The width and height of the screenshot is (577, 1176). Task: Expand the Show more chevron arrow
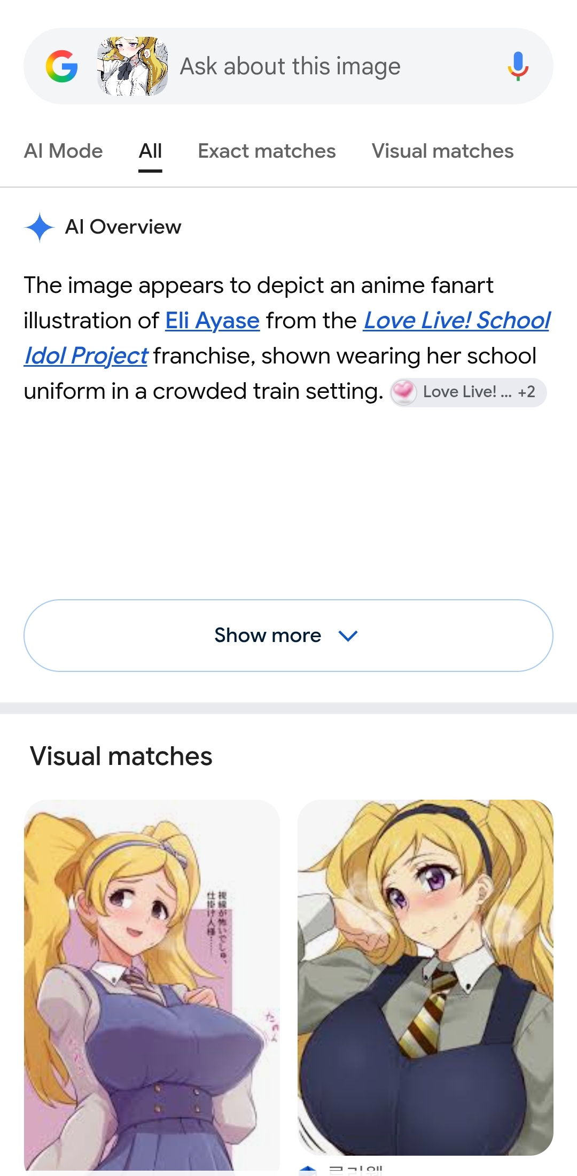(348, 636)
